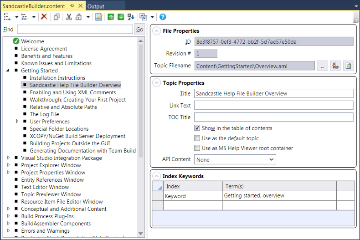
Task: Click the blue help question mark icon
Action: click(163, 17)
